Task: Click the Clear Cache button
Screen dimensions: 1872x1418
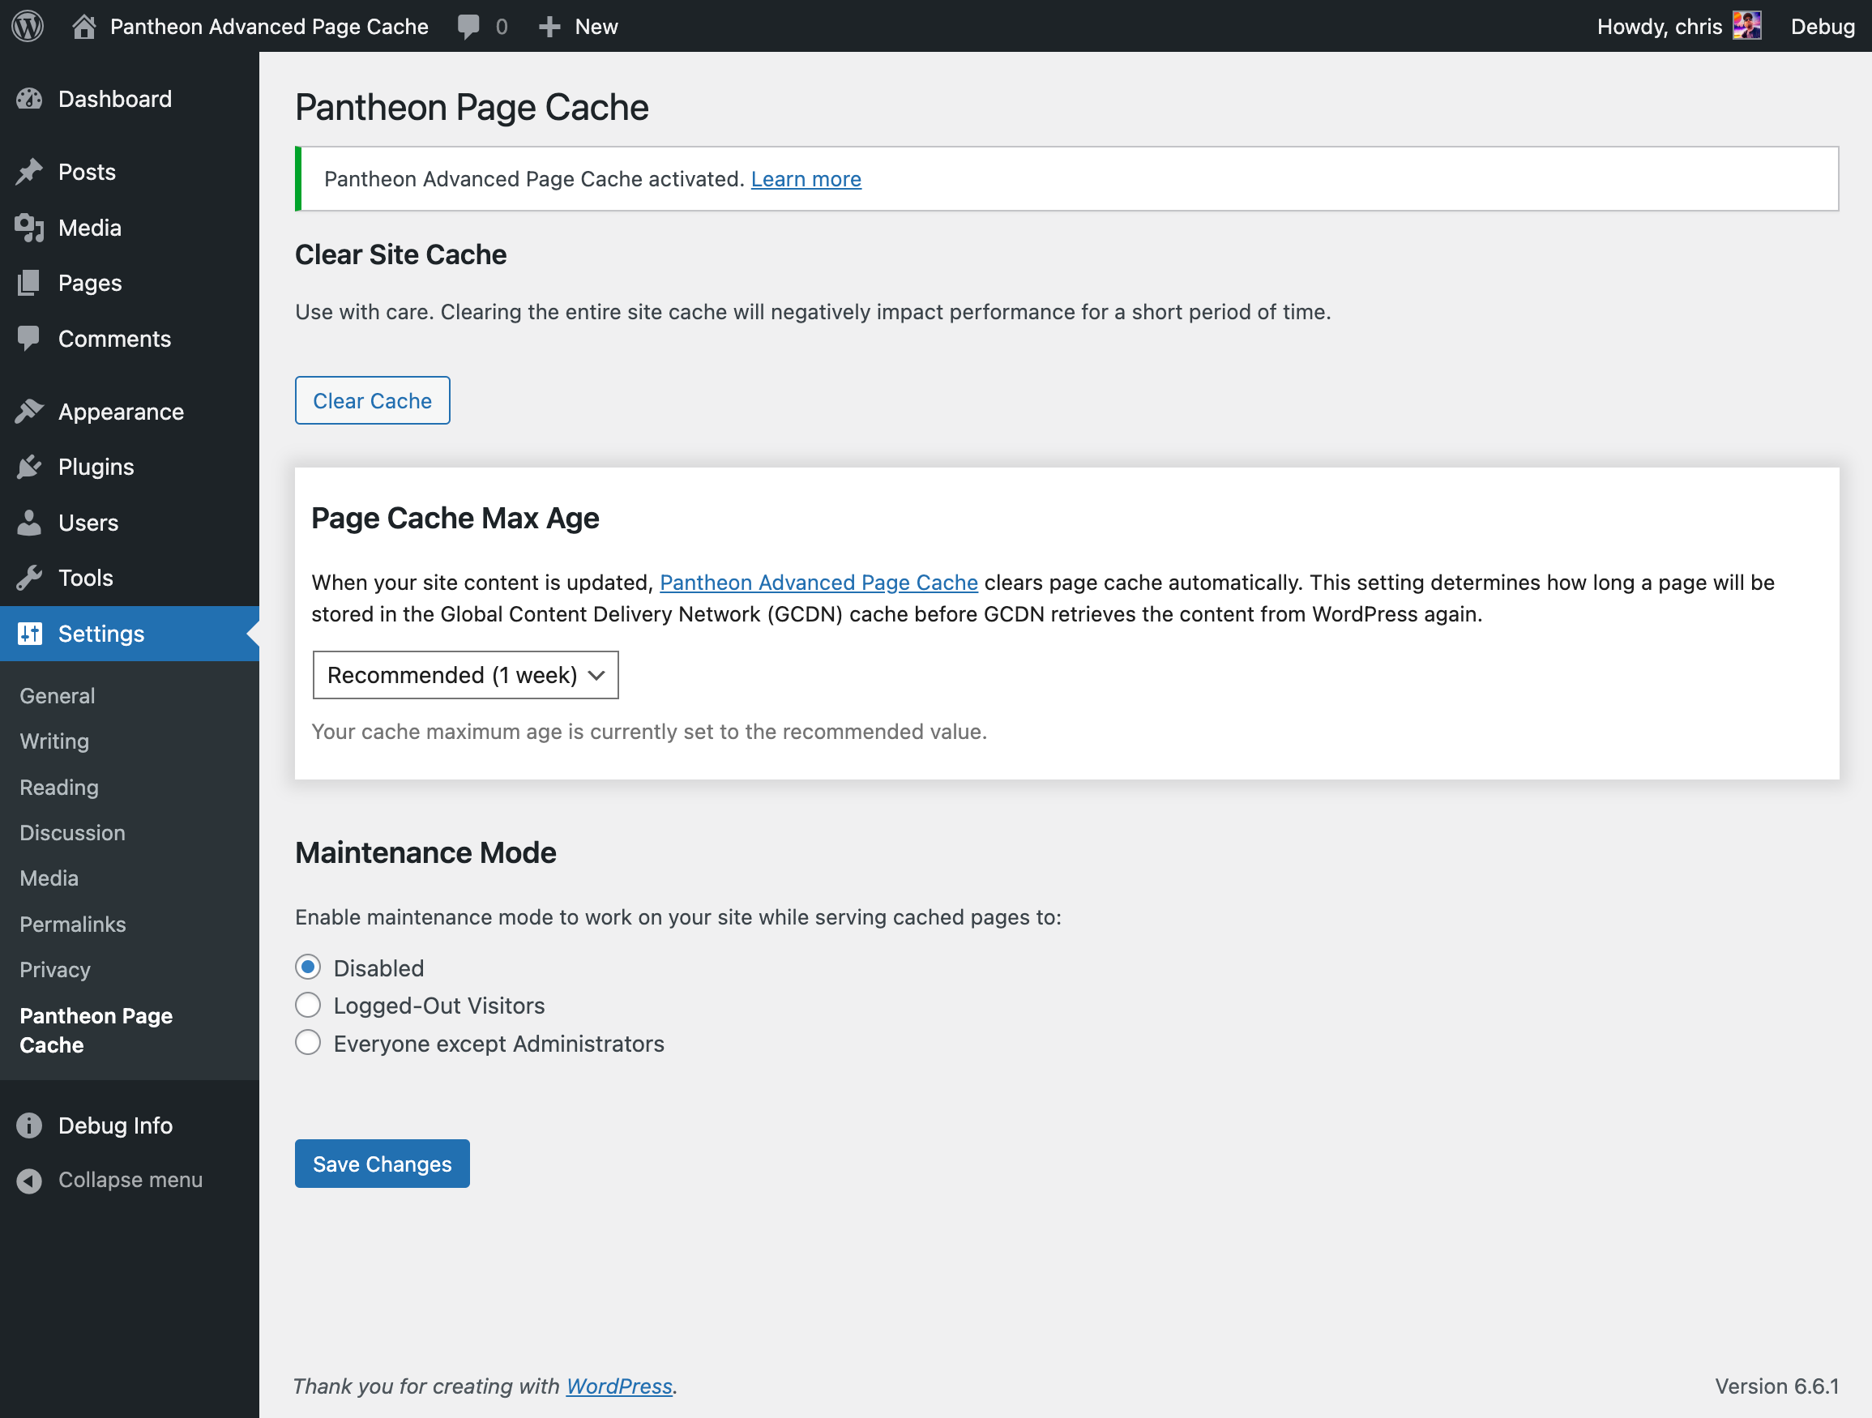Action: [371, 400]
